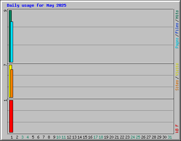
Task: Click day 2 on the x-axis
Action: pyautogui.click(x=17, y=137)
